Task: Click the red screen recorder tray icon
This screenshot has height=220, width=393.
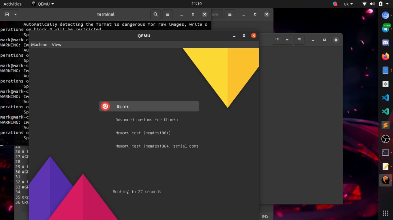Action: tap(335, 4)
